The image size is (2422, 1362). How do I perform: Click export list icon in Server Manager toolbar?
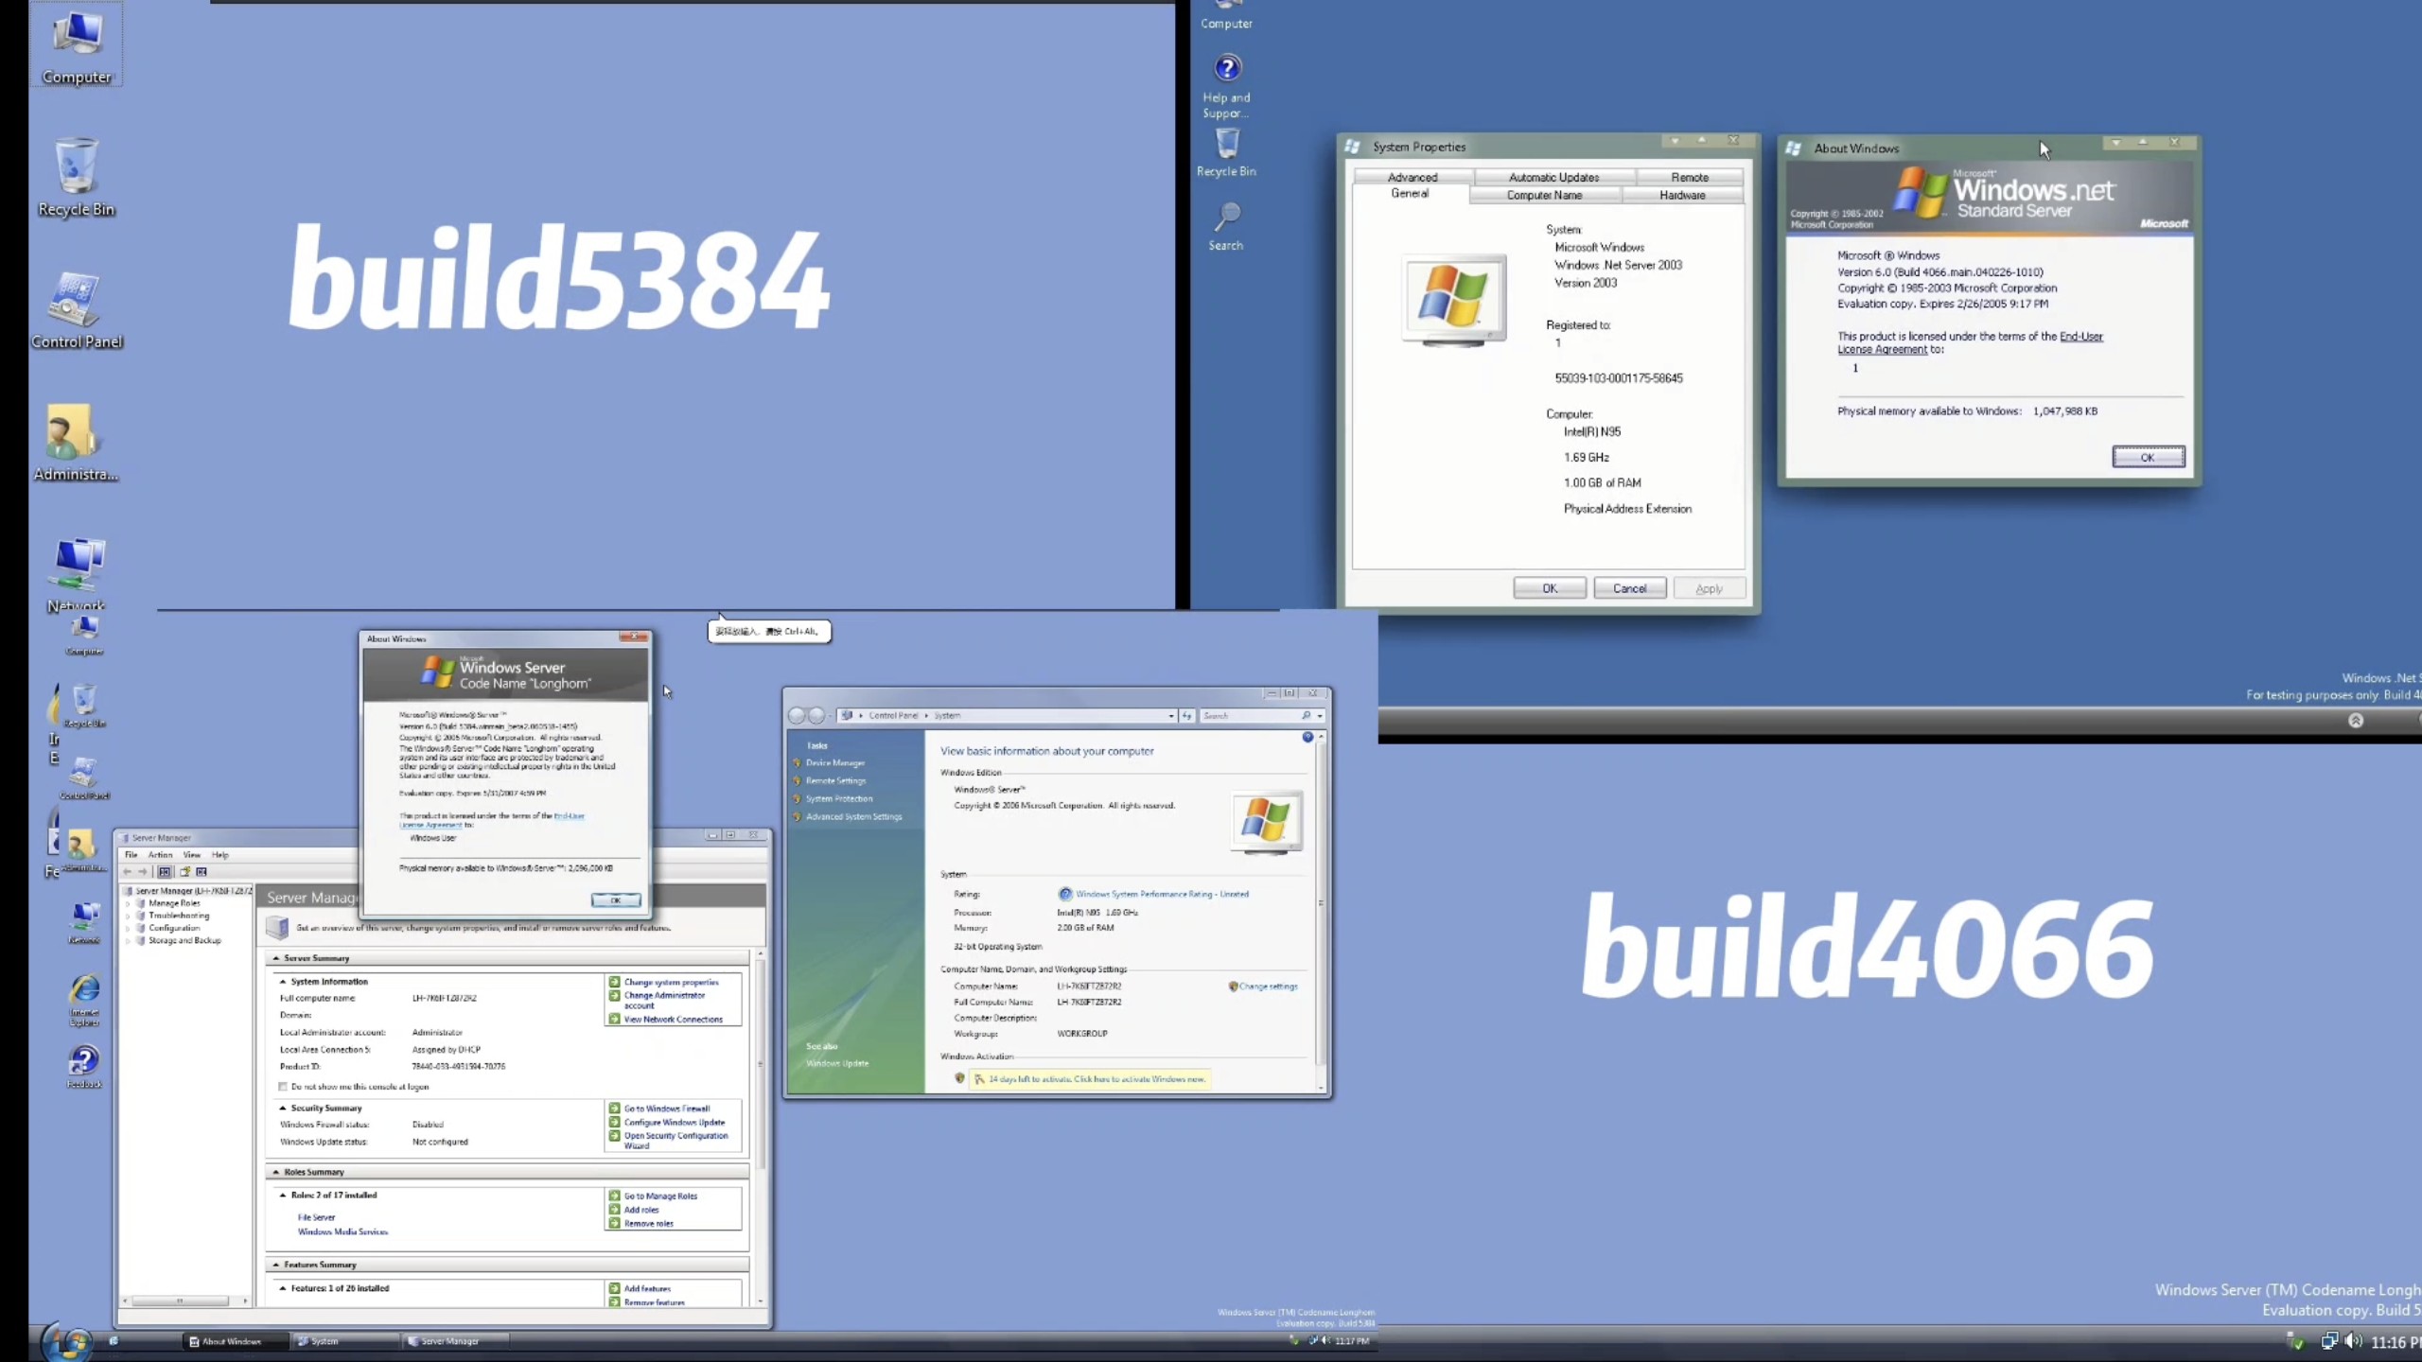185,871
